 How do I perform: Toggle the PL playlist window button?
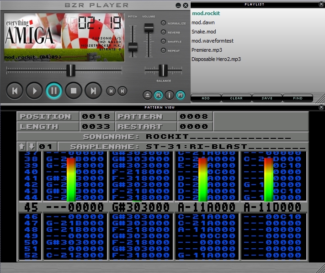coord(158,95)
